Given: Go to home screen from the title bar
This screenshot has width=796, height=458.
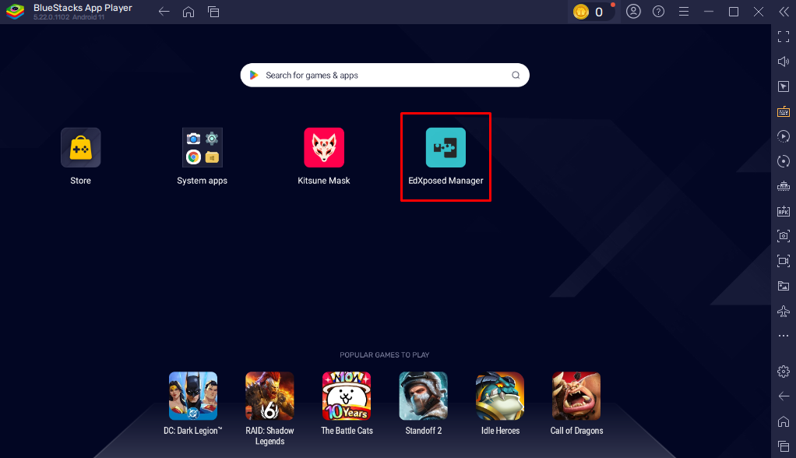Looking at the screenshot, I should [188, 12].
